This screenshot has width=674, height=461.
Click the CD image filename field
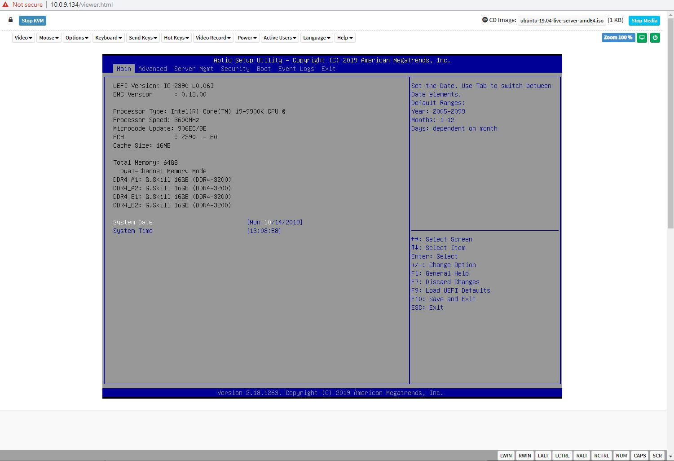coord(562,21)
